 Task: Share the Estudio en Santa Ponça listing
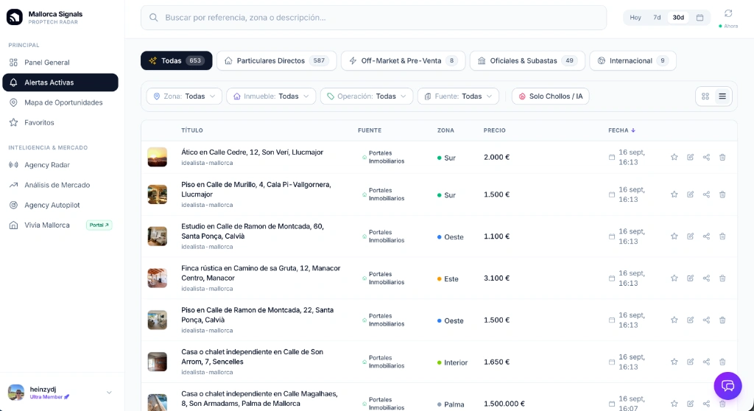[706, 236]
